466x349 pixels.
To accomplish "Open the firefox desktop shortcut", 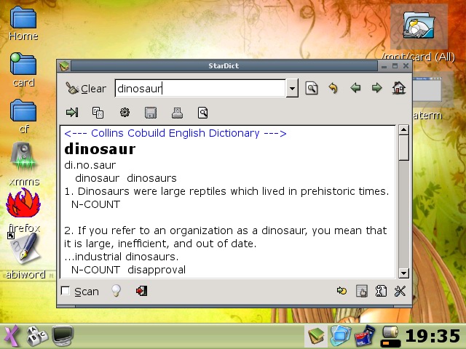I will pos(23,208).
